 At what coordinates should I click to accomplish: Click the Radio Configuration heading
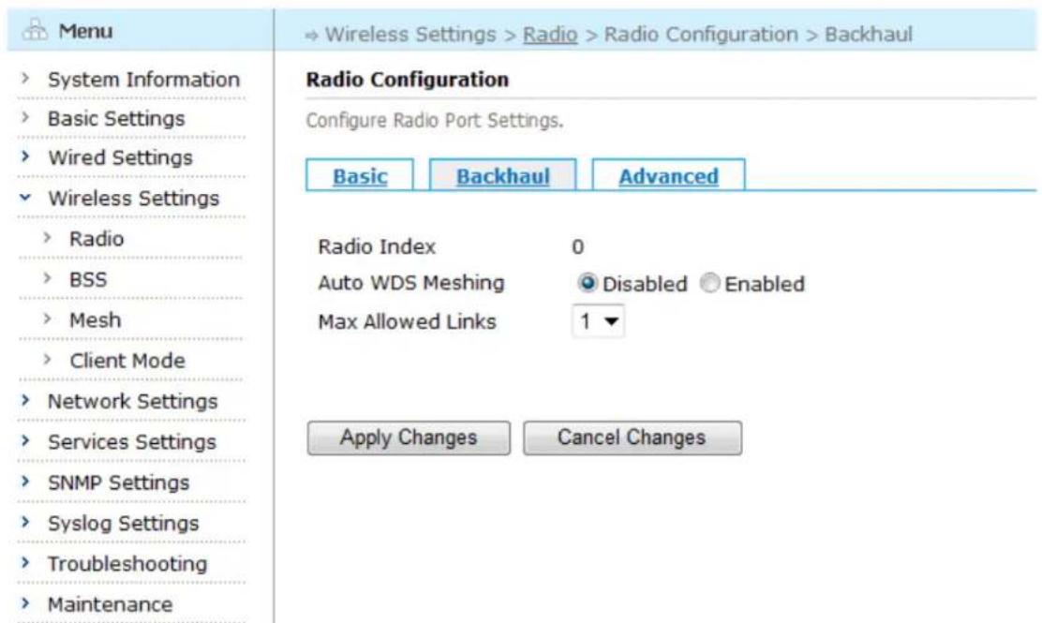(x=408, y=80)
